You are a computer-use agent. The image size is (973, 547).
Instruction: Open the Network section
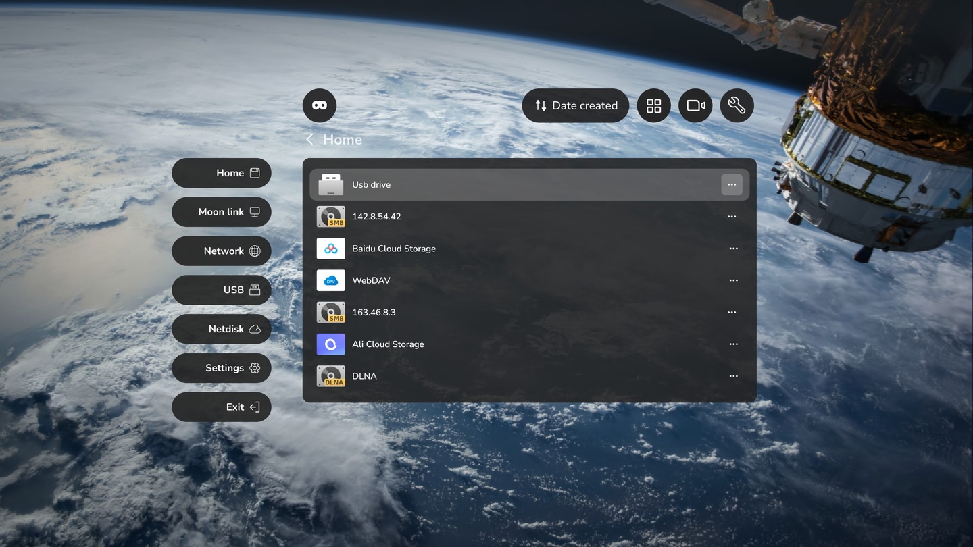point(221,251)
